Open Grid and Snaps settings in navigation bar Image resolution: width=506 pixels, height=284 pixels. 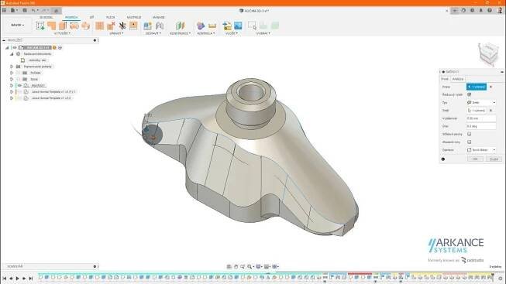(x=267, y=267)
